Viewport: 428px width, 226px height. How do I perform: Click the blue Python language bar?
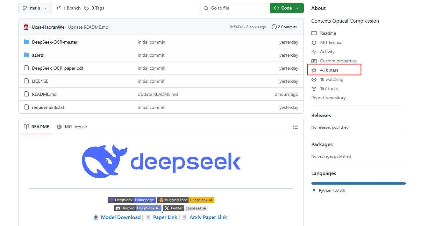359,183
